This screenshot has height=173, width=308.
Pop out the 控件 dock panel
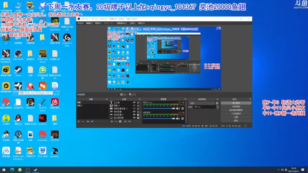250,99
